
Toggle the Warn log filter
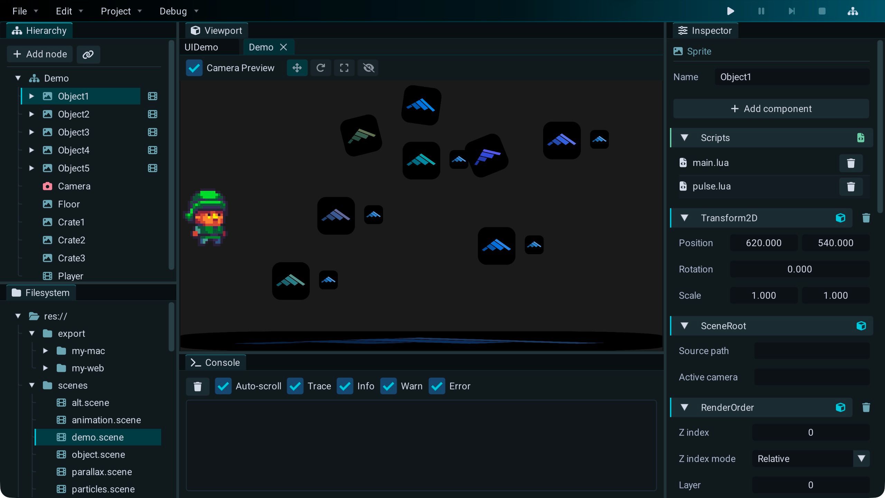pyautogui.click(x=389, y=386)
